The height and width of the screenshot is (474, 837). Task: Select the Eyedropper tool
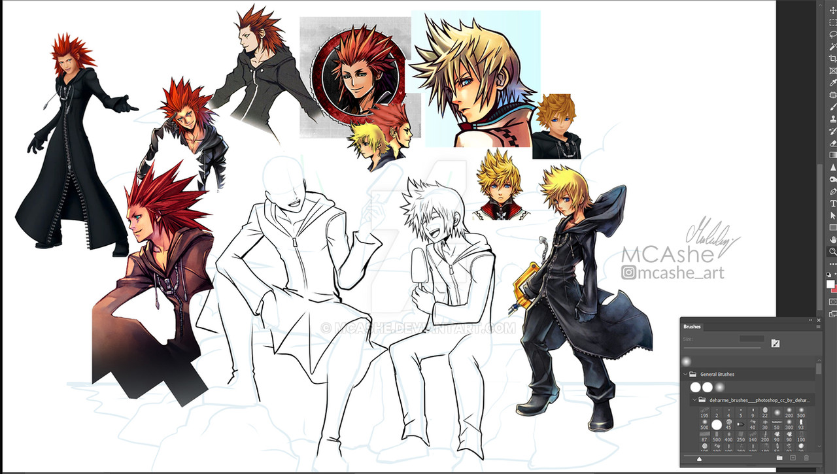pos(832,82)
